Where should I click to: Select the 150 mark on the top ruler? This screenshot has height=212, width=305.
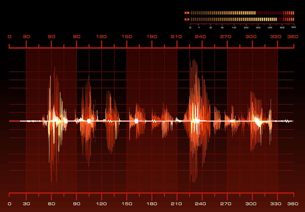coord(127,37)
